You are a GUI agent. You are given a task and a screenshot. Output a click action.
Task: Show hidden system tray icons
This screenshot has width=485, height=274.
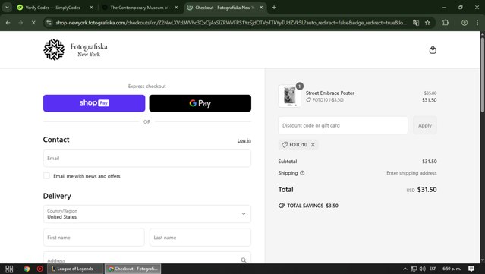pyautogui.click(x=405, y=269)
